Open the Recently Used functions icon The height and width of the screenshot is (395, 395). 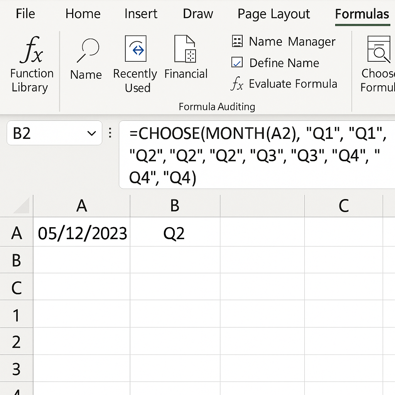(135, 49)
